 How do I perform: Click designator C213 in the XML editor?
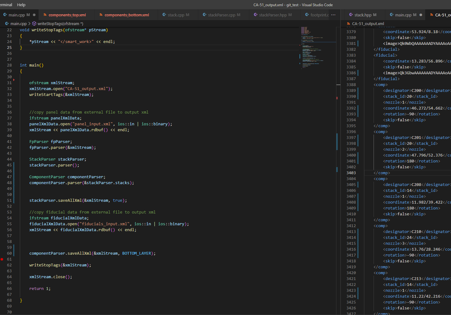click(416, 278)
